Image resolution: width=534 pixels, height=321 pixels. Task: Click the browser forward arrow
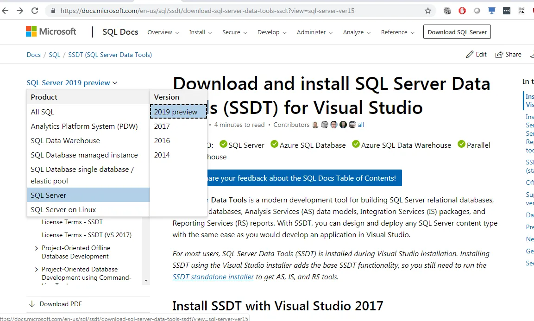pyautogui.click(x=20, y=11)
